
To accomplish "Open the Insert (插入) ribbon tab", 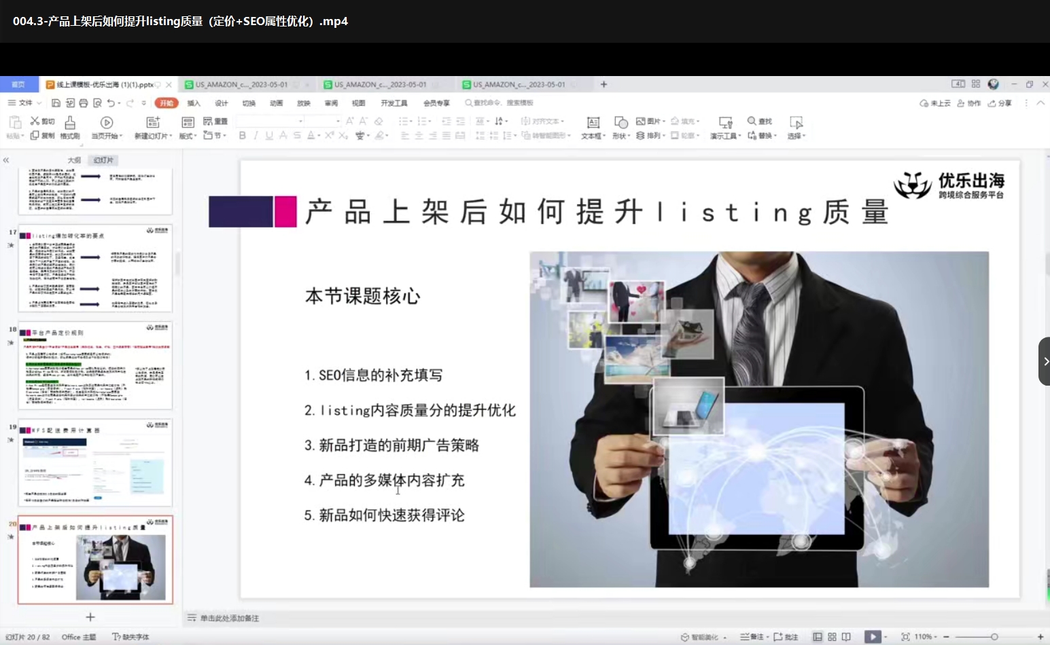I will [194, 103].
